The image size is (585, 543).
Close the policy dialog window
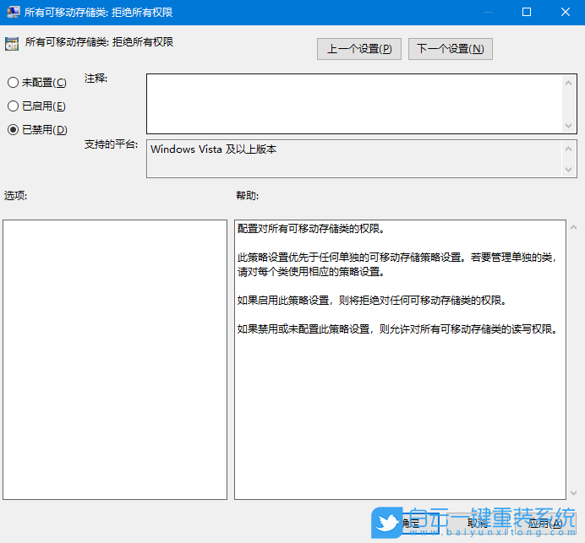point(566,13)
